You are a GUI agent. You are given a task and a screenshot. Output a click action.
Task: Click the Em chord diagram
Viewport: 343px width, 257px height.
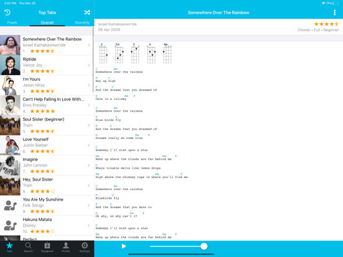pos(119,53)
